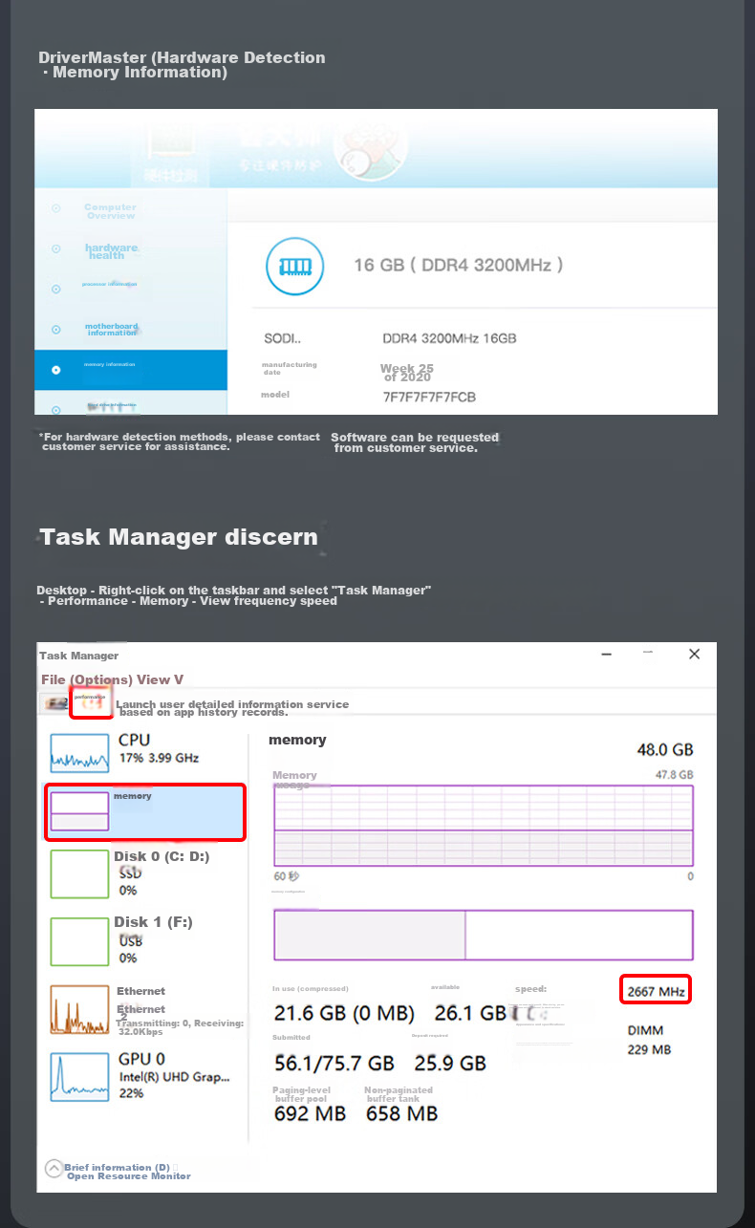This screenshot has height=1228, width=755.
Task: Select Disk 0 (C: D:) SSD item
Action: click(x=144, y=873)
